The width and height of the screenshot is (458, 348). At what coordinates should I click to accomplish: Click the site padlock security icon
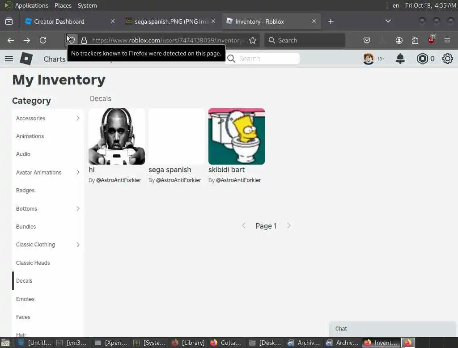coord(84,40)
